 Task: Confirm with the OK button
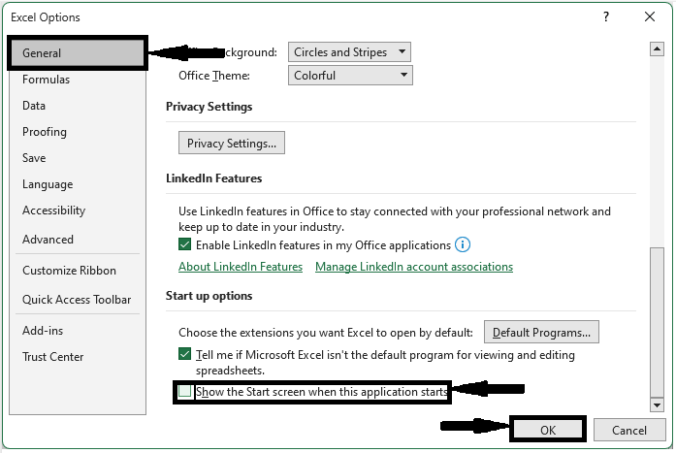pyautogui.click(x=548, y=429)
